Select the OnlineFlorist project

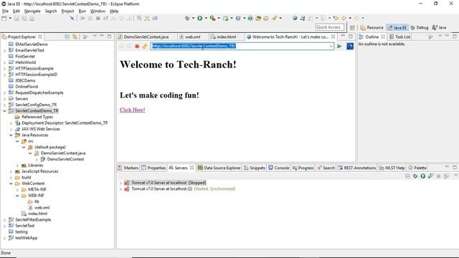[x=27, y=87]
